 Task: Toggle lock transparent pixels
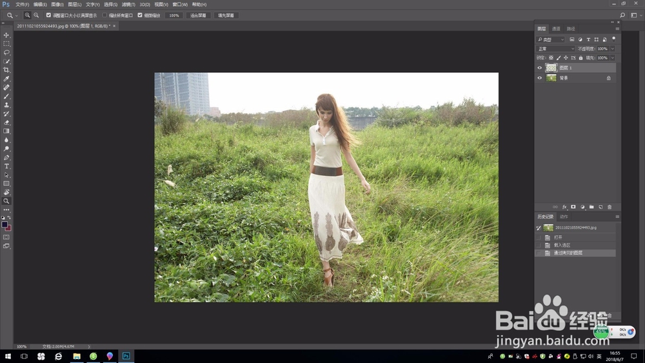[x=551, y=58]
